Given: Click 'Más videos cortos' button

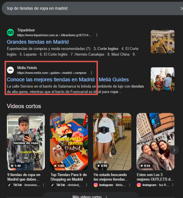Looking at the screenshot, I should click(x=91, y=195).
